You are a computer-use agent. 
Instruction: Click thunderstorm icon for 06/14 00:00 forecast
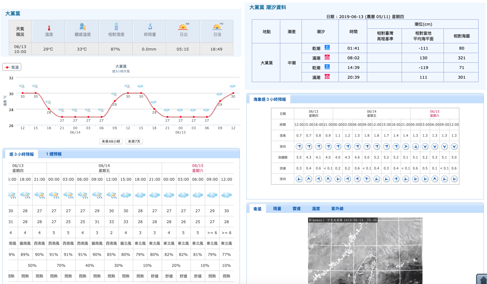(54, 195)
